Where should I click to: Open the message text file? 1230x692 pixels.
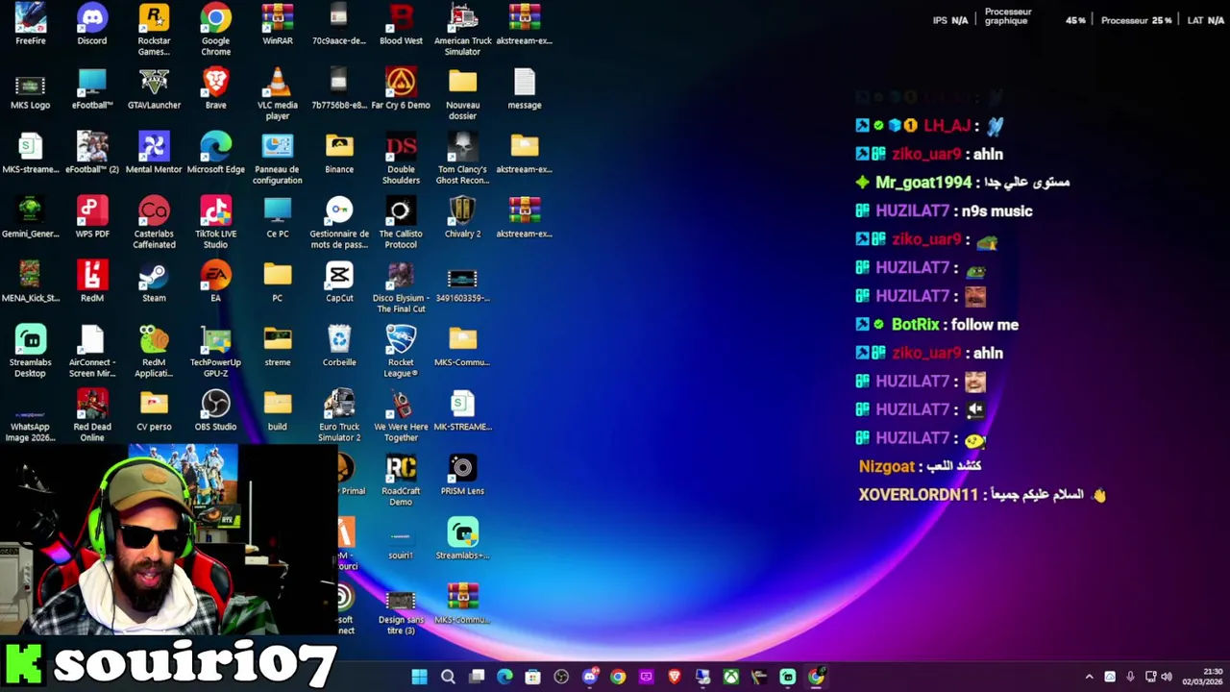[524, 89]
